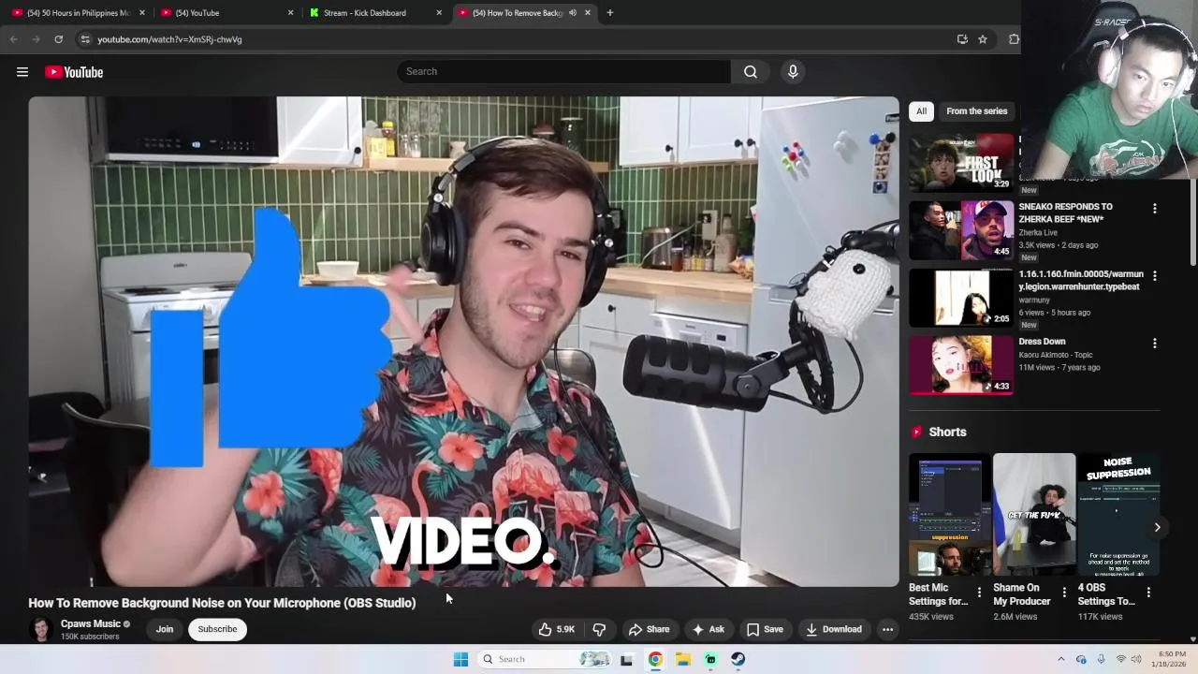Click the Cpaws Music verified badge

[x=127, y=624]
